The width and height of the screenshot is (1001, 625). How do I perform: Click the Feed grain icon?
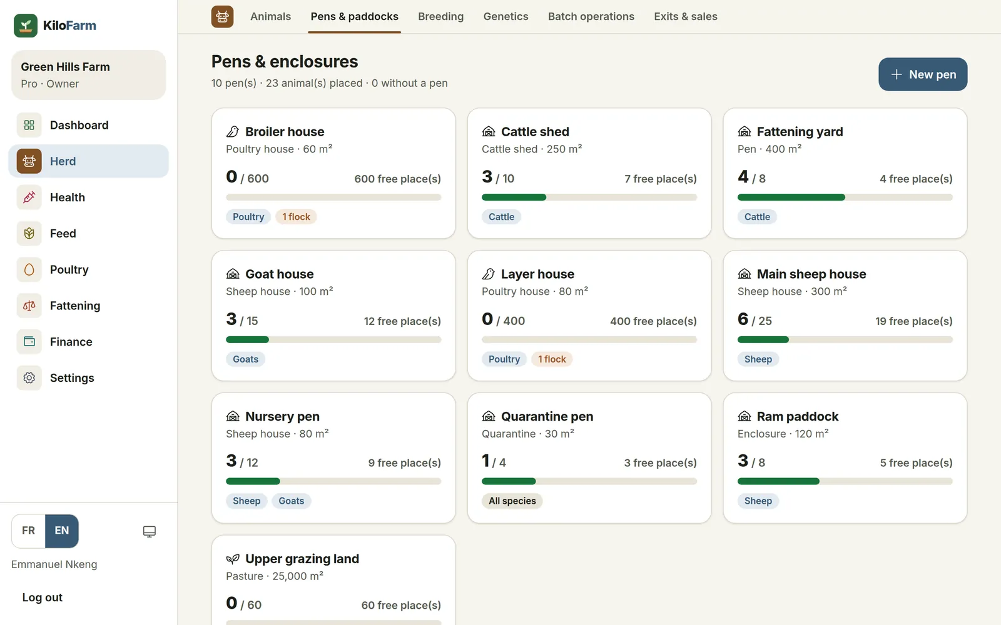click(29, 234)
